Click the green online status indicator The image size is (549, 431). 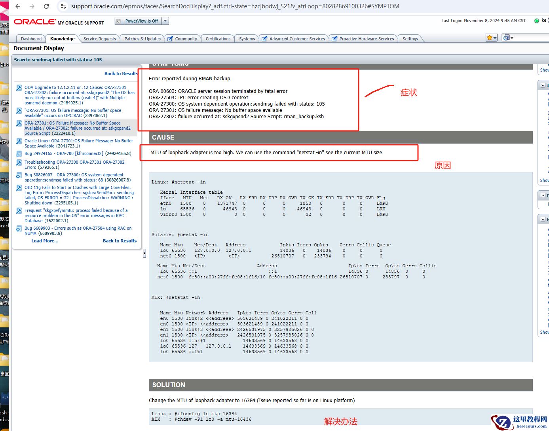pyautogui.click(x=537, y=21)
